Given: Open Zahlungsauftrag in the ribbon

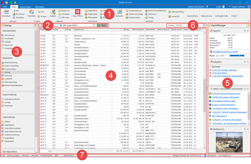Looking at the screenshot, I should [x=176, y=12].
